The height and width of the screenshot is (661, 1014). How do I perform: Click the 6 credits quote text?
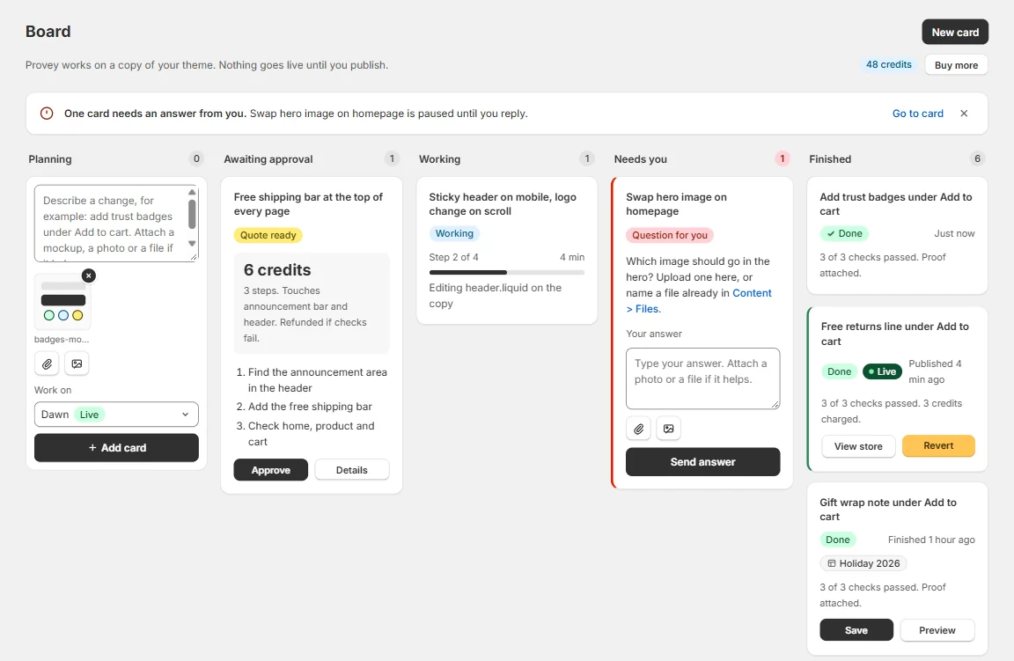click(276, 269)
